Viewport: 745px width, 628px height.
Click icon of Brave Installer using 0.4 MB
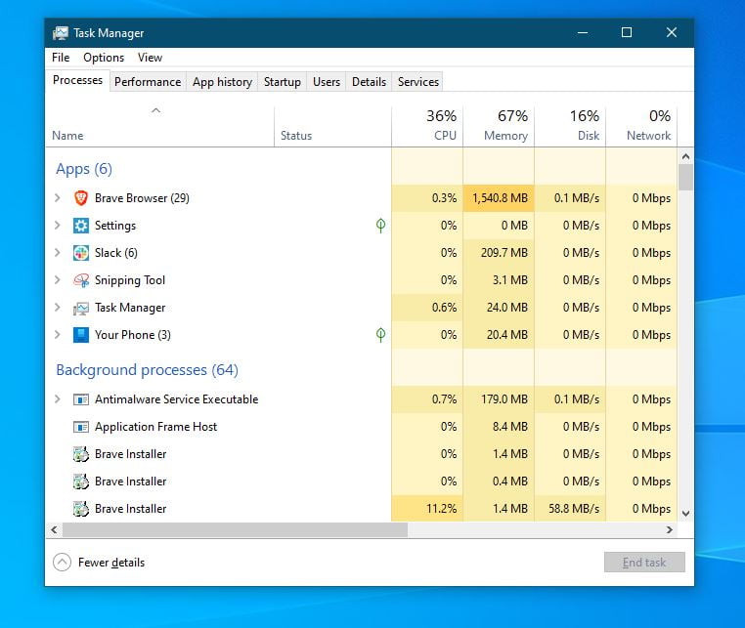tap(81, 481)
